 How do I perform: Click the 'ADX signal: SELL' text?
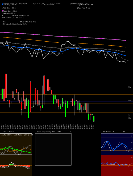coord(9,24)
